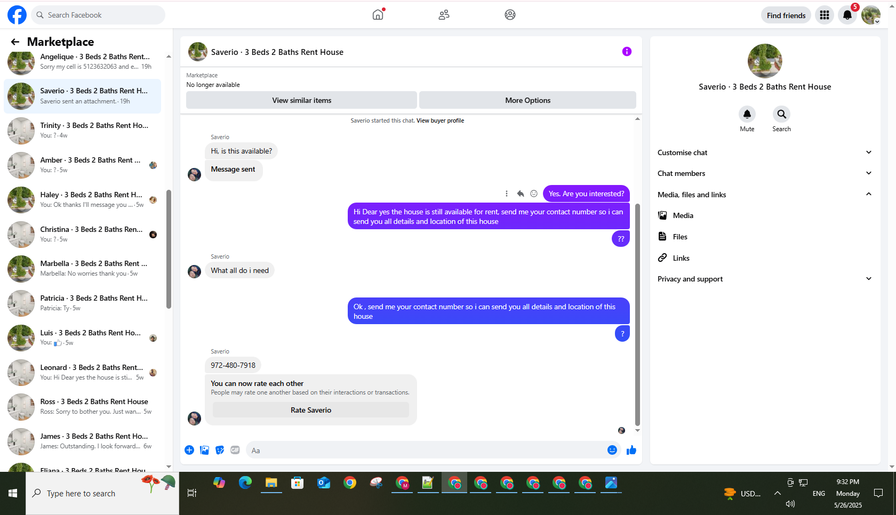Viewport: 896px width, 515px height.
Task: Send a thumbs-up like
Action: point(631,450)
